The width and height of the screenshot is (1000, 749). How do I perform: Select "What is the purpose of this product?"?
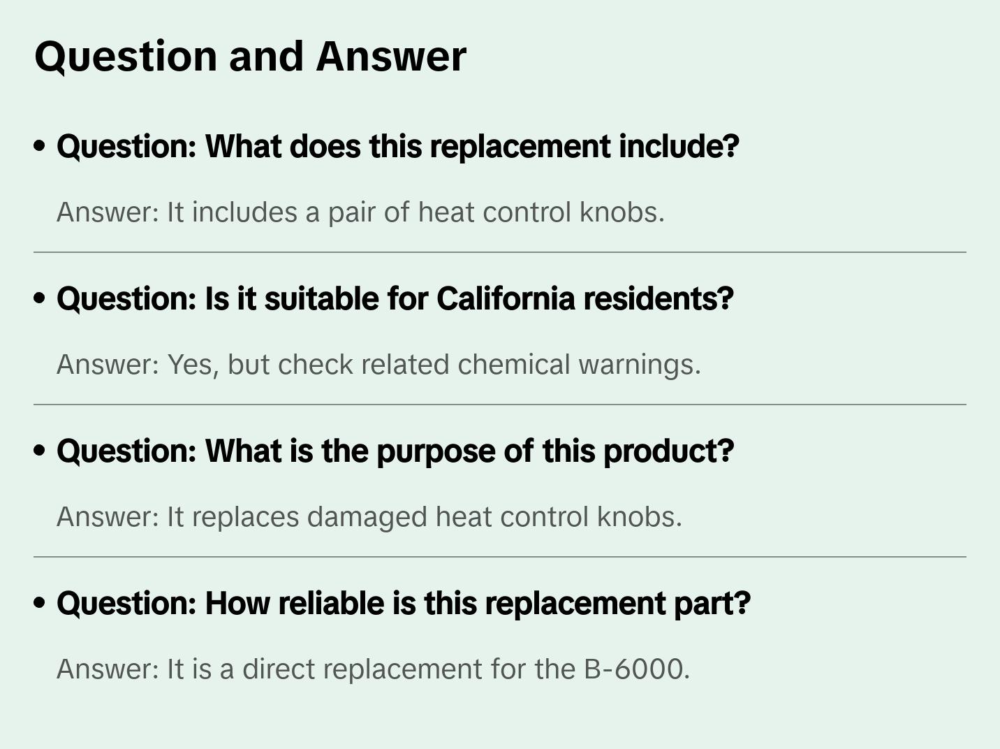[x=395, y=451]
